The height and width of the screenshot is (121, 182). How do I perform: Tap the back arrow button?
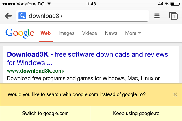click(x=8, y=16)
